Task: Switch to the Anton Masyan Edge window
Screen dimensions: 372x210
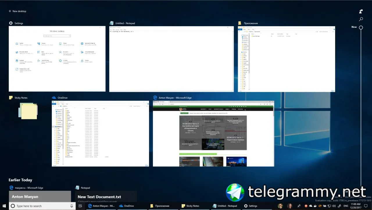Action: [213, 134]
